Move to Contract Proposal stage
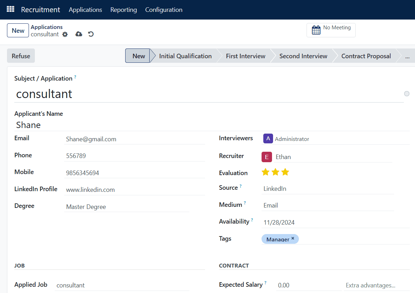 pyautogui.click(x=366, y=56)
